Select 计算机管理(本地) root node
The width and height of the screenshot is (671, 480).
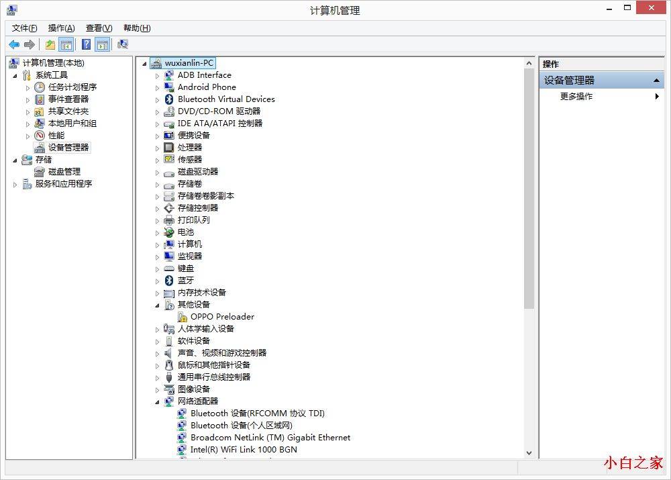[53, 63]
